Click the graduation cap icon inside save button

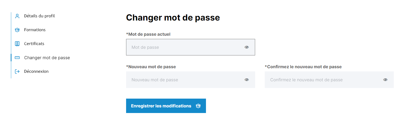coord(198,106)
